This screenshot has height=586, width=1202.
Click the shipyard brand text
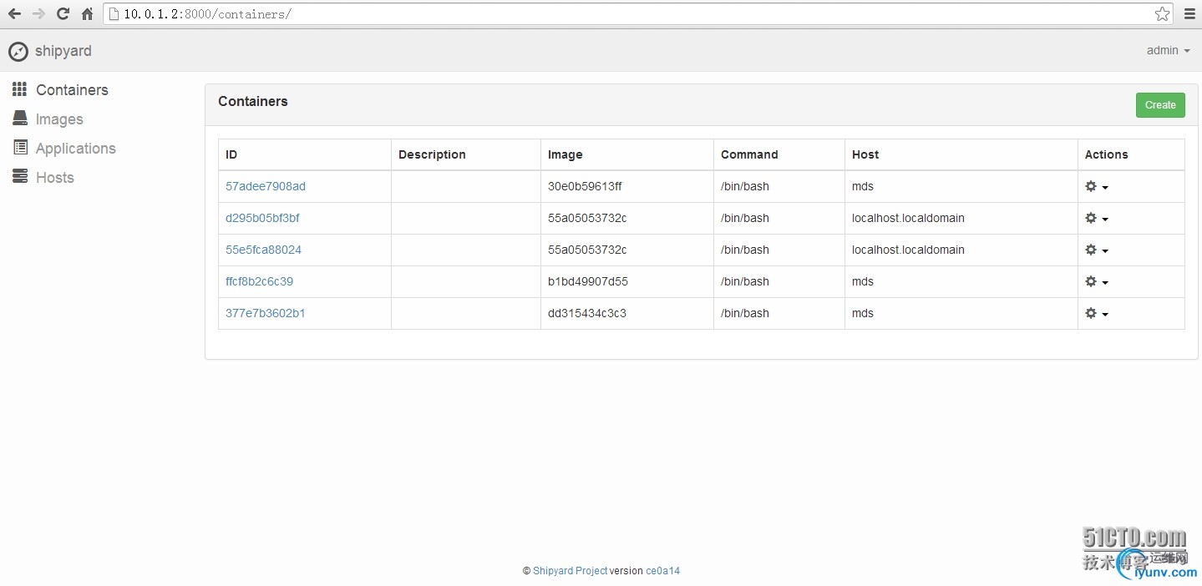coord(63,51)
